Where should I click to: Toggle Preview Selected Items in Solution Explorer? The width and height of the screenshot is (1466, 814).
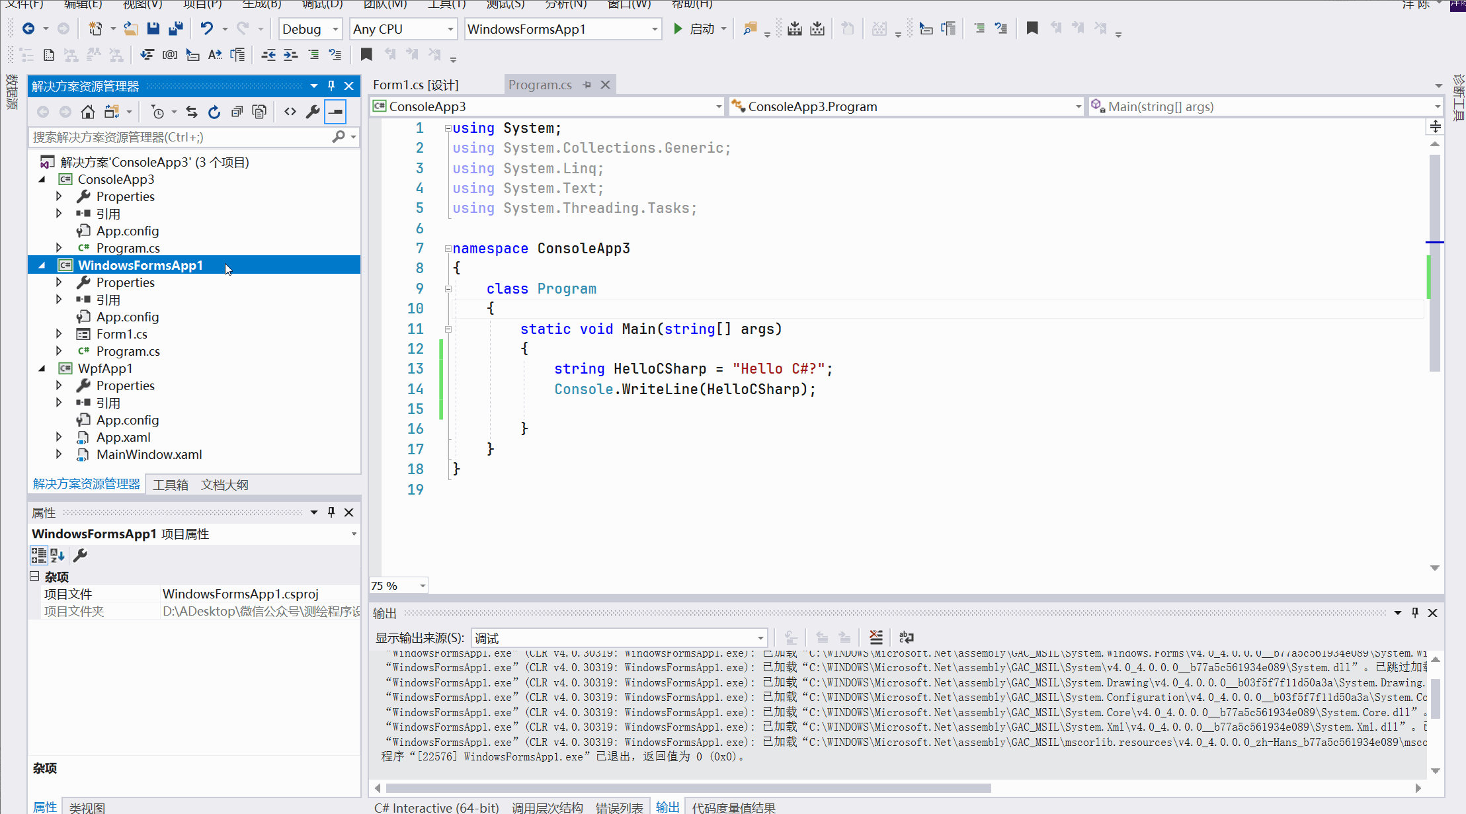click(x=336, y=112)
